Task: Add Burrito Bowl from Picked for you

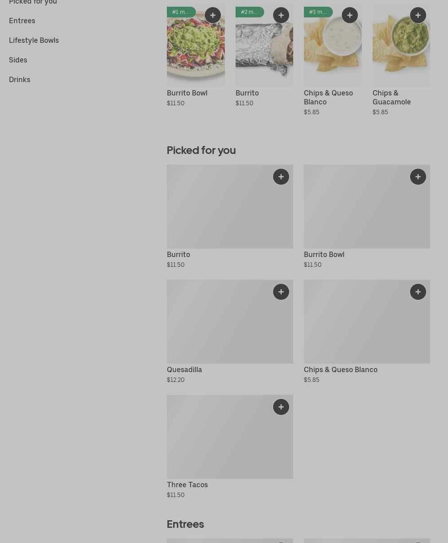Action: pos(418,177)
